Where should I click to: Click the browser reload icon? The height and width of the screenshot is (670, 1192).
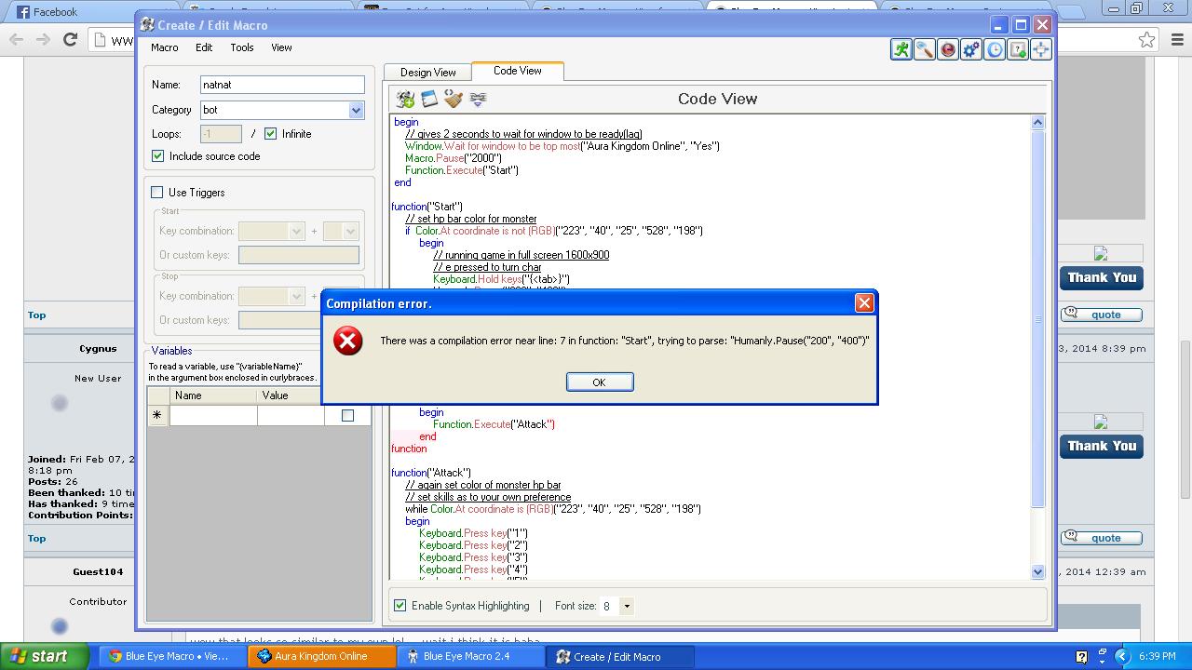point(70,39)
